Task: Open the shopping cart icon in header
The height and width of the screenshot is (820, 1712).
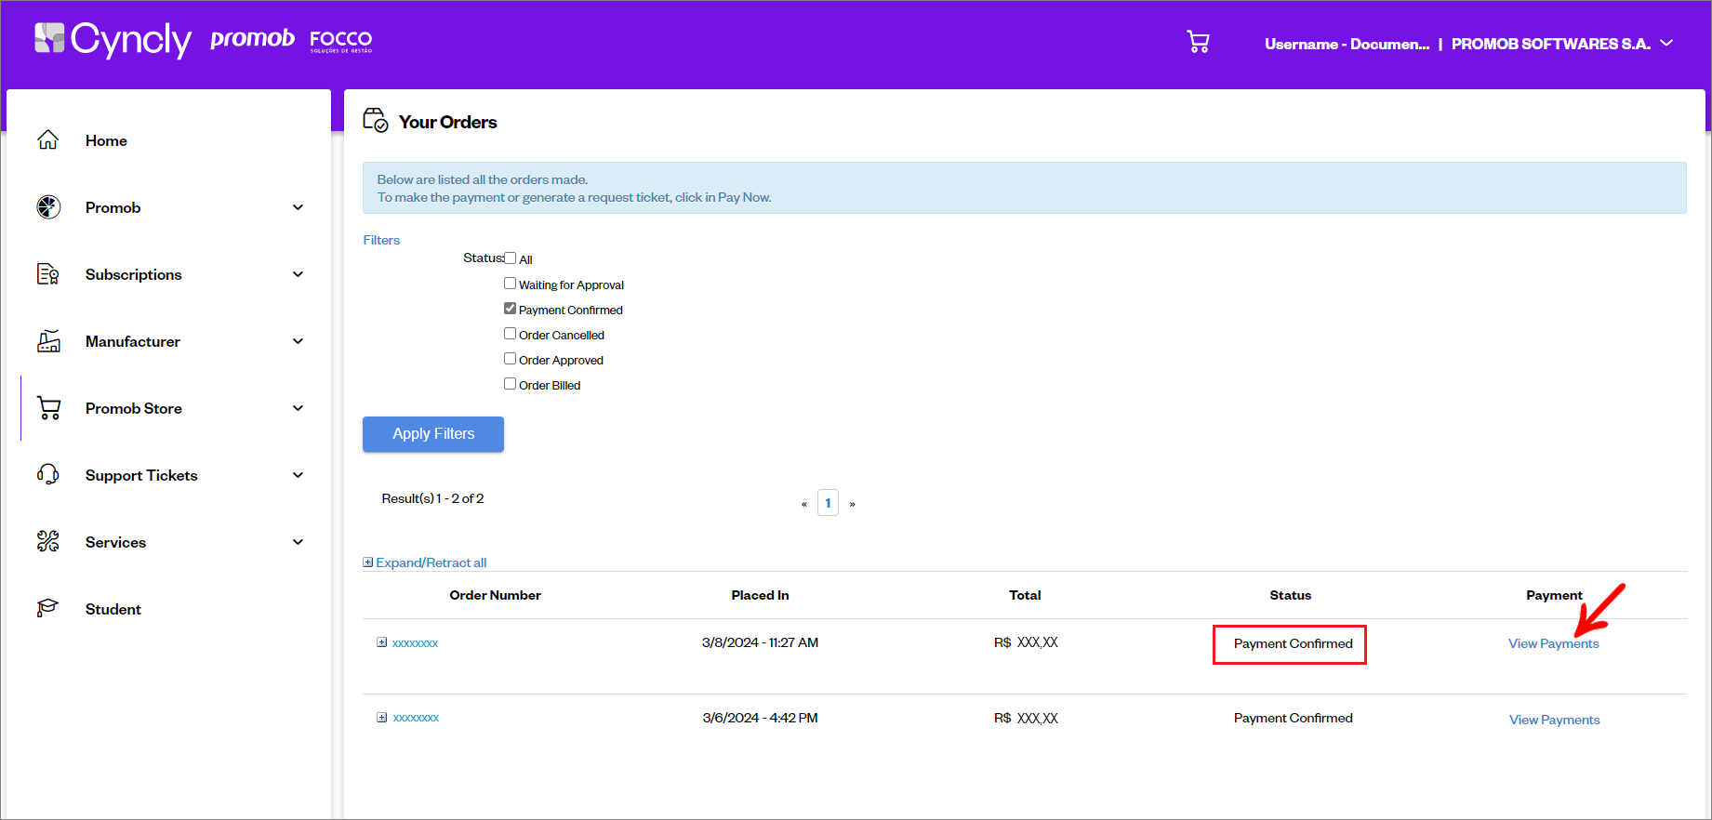Action: coord(1198,42)
